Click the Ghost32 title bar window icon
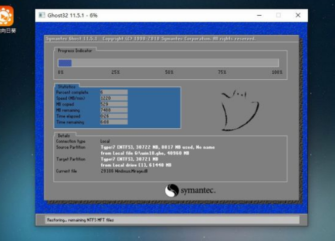Image resolution: width=335 pixels, height=241 pixels. 43,16
